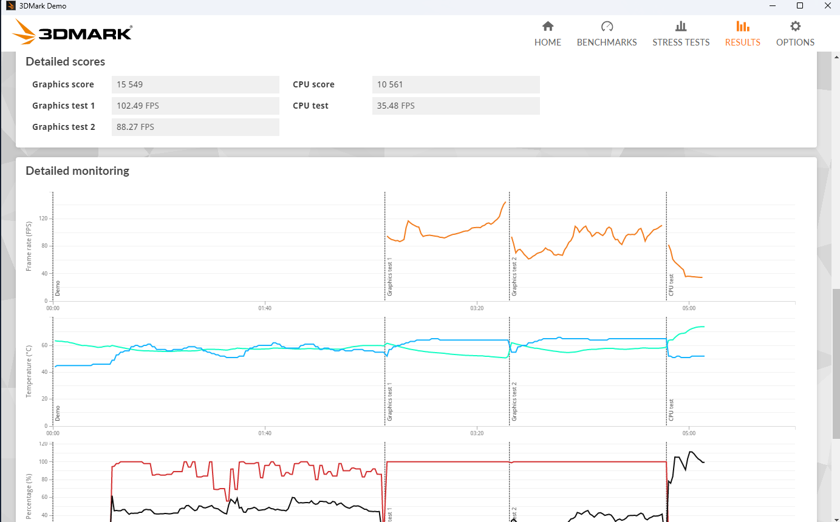Click the Graphics test 1 marker on temperature chart

coord(390,402)
